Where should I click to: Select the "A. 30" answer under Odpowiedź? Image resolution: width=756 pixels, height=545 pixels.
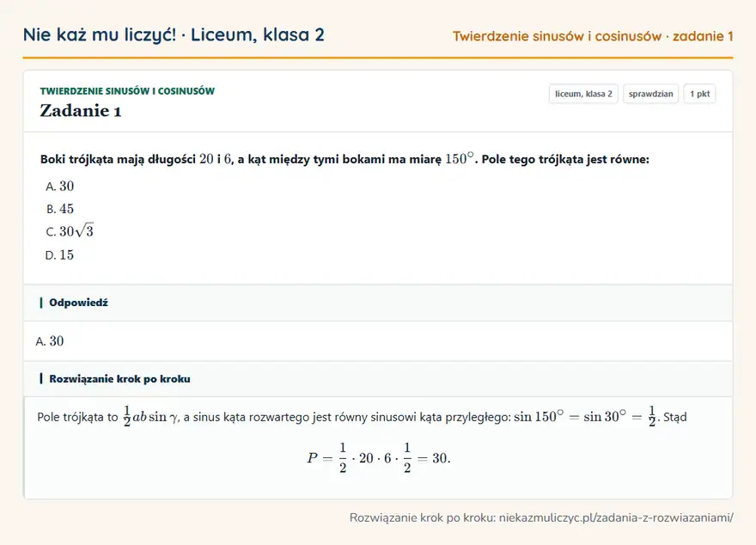[50, 341]
